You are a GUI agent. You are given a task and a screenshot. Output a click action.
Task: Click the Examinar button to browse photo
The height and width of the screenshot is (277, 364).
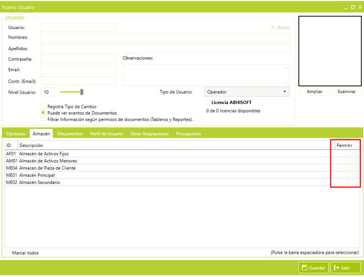[x=346, y=91]
